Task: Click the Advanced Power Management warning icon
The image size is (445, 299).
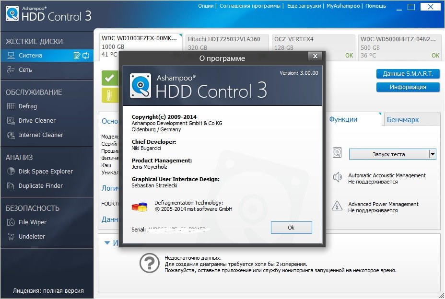Action: click(337, 206)
